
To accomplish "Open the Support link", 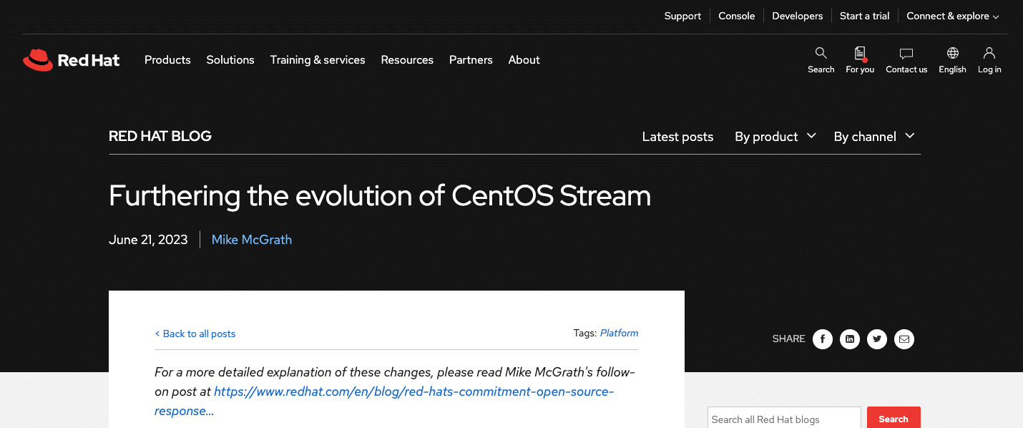I will [x=682, y=16].
